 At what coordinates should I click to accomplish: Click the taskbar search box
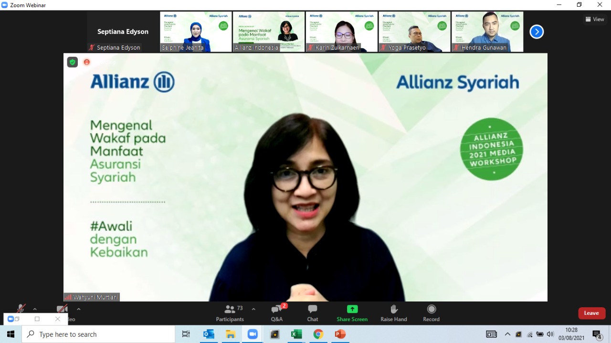tap(98, 334)
